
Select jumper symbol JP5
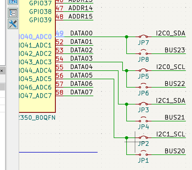click(x=143, y=70)
